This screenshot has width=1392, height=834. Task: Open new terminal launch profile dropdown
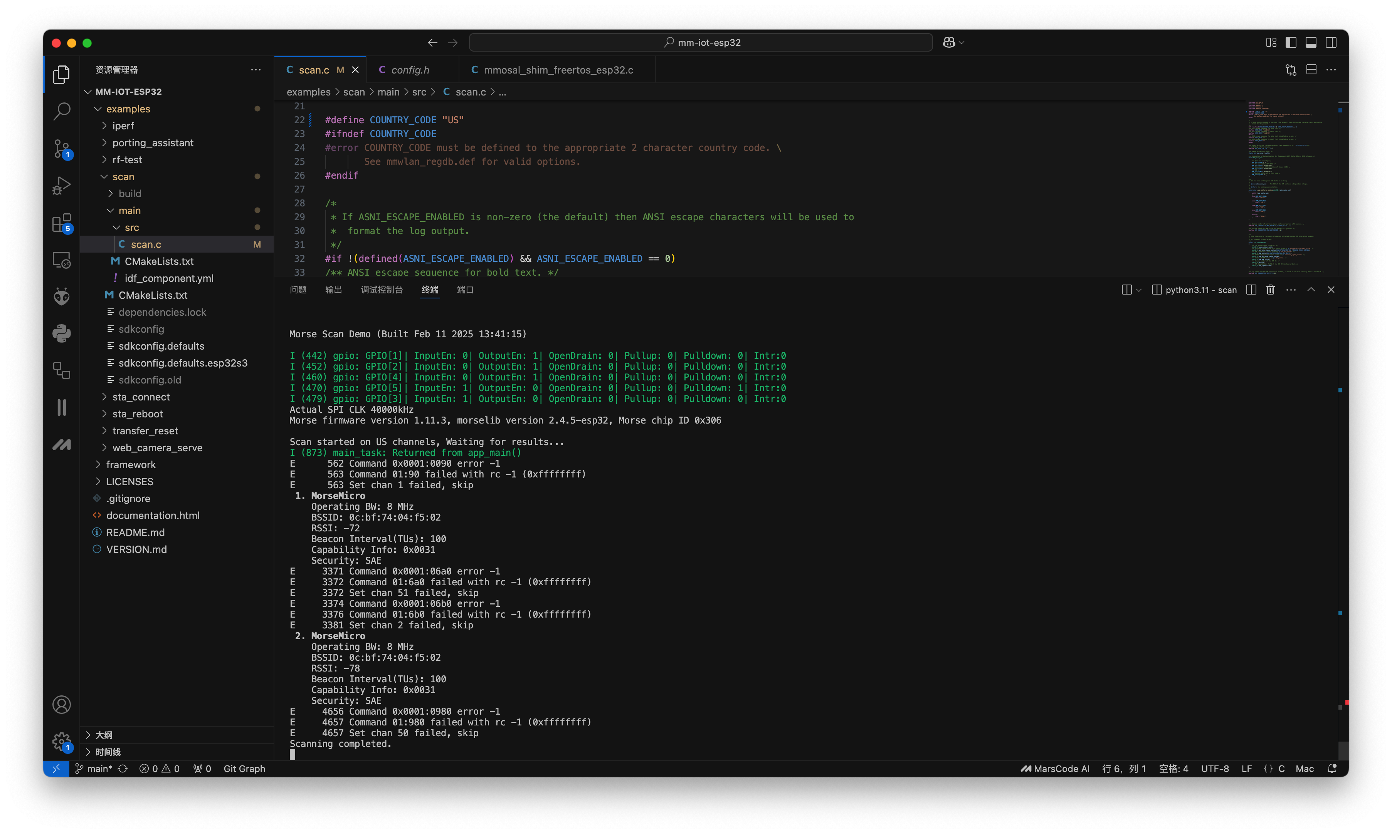click(x=1138, y=290)
